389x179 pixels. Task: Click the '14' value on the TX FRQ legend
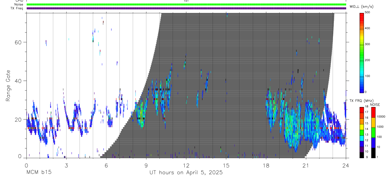[x=367, y=129]
